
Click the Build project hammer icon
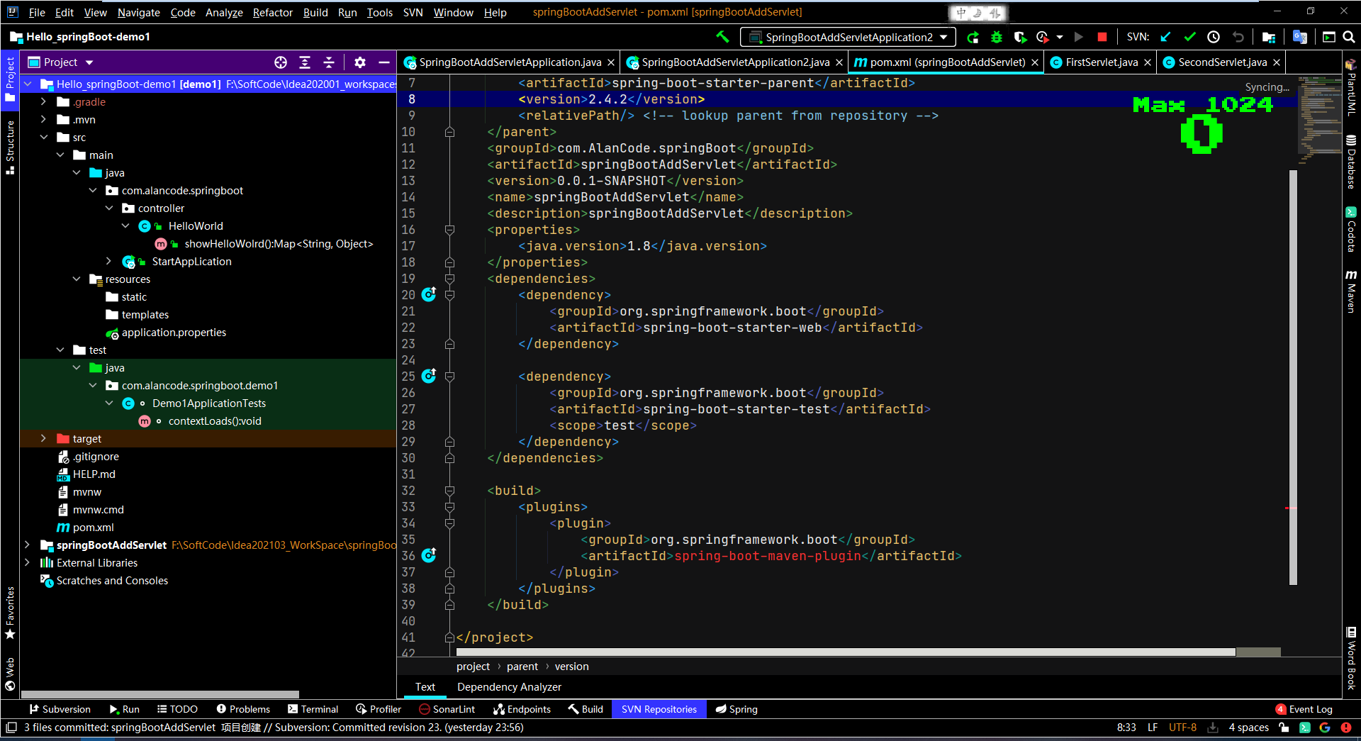(722, 37)
